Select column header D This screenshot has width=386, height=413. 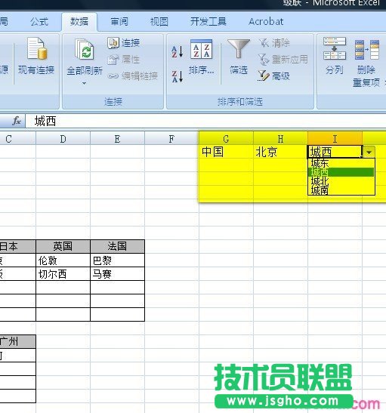click(x=63, y=139)
